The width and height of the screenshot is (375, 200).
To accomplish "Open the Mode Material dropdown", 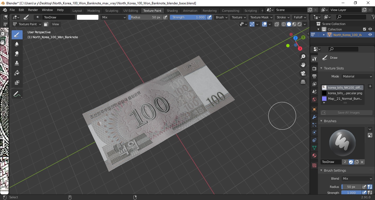I will click(x=357, y=76).
